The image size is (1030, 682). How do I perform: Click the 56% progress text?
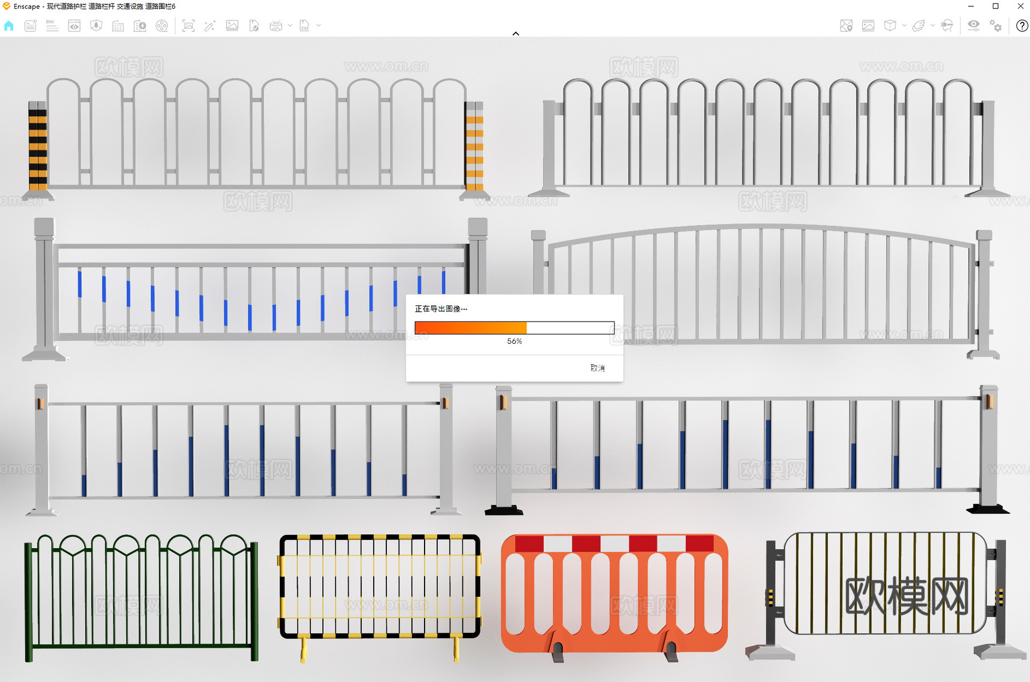[x=514, y=341]
